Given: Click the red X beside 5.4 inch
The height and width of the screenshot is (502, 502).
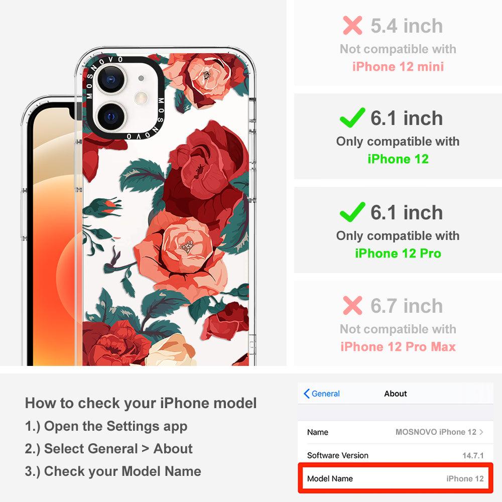Looking at the screenshot, I should coord(352,25).
